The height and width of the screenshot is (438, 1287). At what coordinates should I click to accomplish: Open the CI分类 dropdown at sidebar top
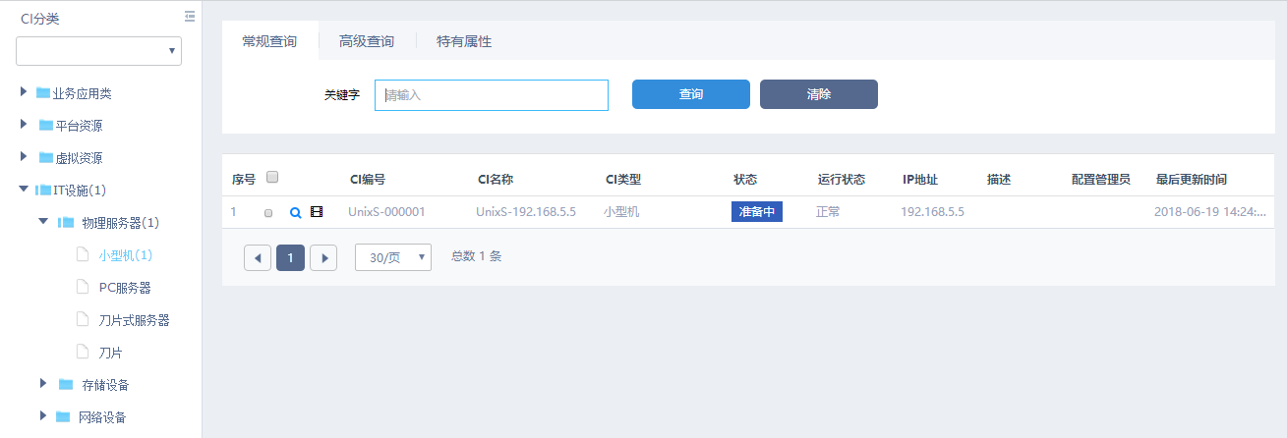point(98,51)
